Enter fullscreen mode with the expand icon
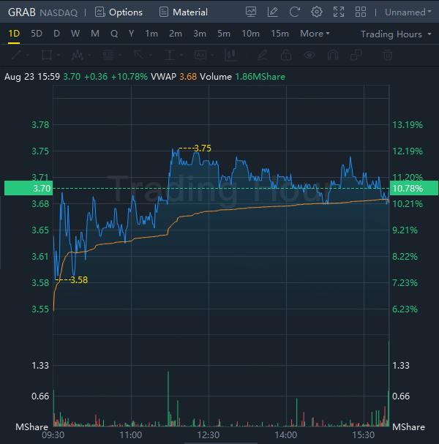 pos(339,12)
